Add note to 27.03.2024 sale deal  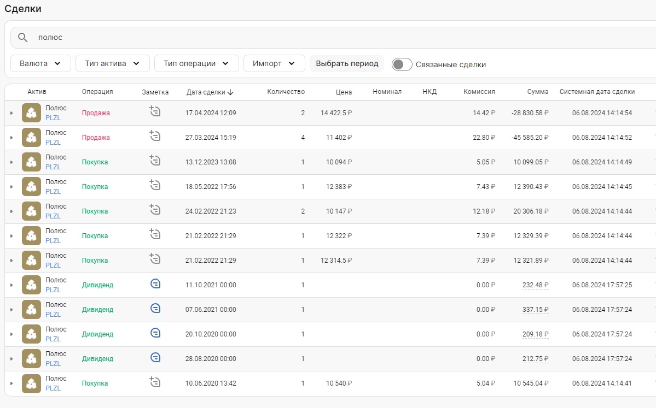click(155, 135)
